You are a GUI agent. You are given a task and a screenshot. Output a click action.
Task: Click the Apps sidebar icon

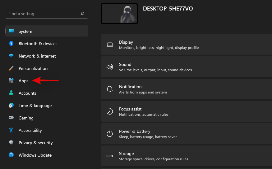[x=11, y=81]
